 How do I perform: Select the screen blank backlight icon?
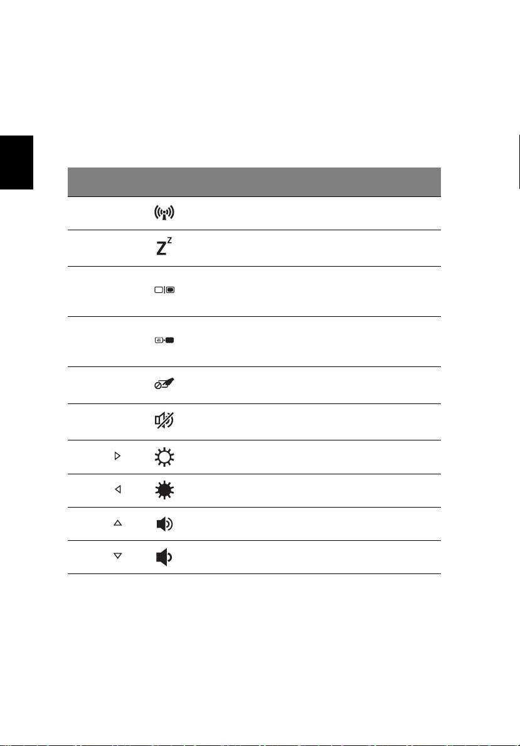164,340
